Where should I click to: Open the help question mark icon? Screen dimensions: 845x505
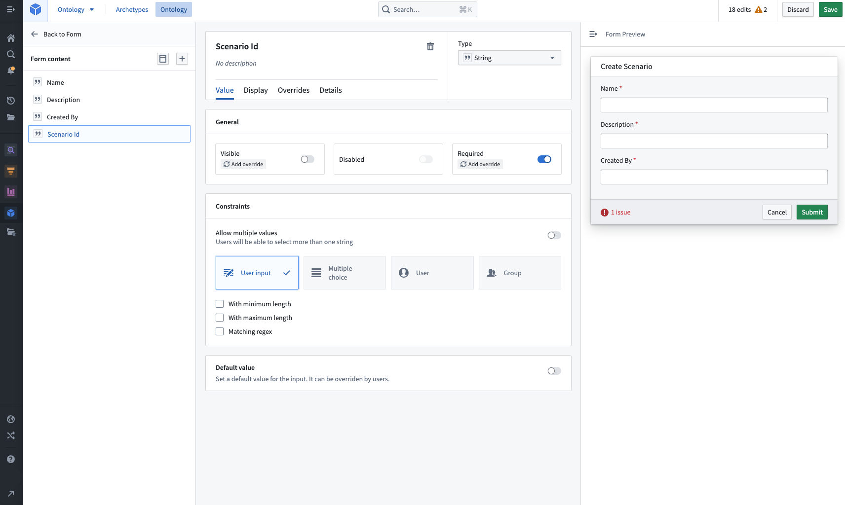tap(11, 459)
